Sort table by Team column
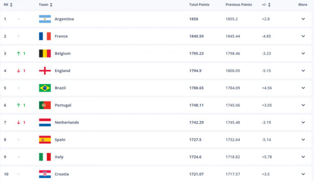This screenshot has width=314, height=181. 45,4
